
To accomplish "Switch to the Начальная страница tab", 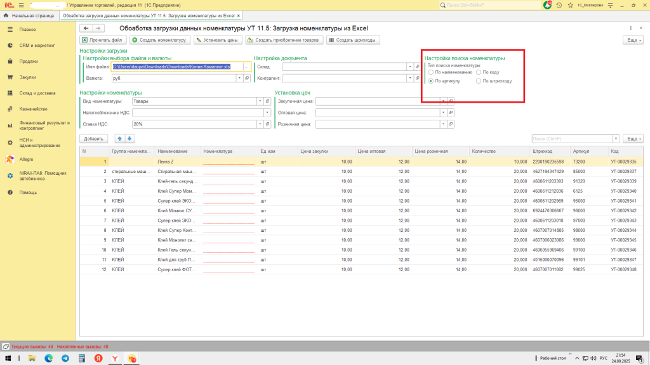I will click(32, 15).
